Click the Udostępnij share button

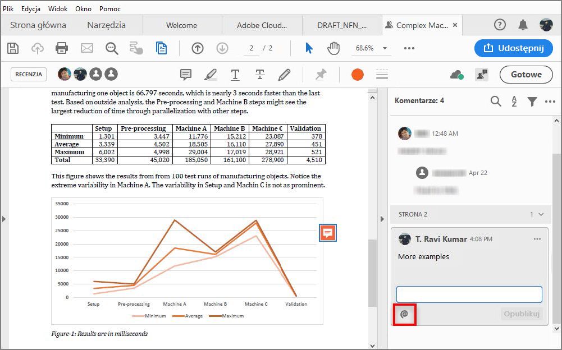tap(514, 48)
